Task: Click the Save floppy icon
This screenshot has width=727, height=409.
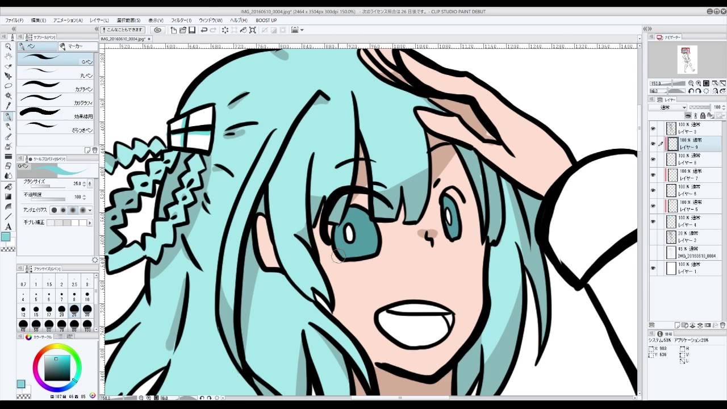Action: tap(192, 30)
